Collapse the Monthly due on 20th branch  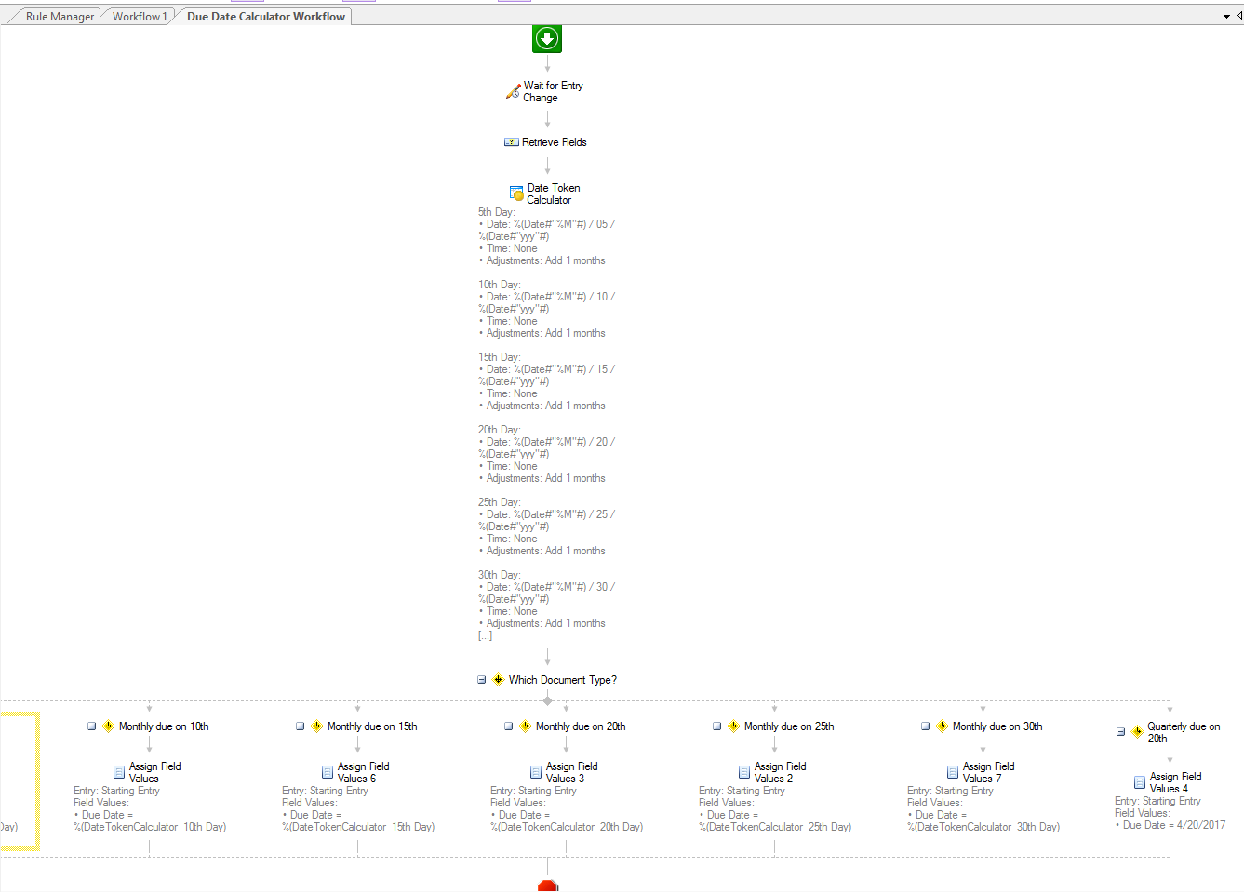[x=508, y=726]
